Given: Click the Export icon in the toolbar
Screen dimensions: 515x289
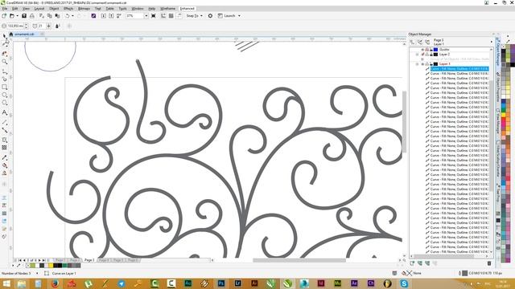Looking at the screenshot, I should click(x=111, y=16).
